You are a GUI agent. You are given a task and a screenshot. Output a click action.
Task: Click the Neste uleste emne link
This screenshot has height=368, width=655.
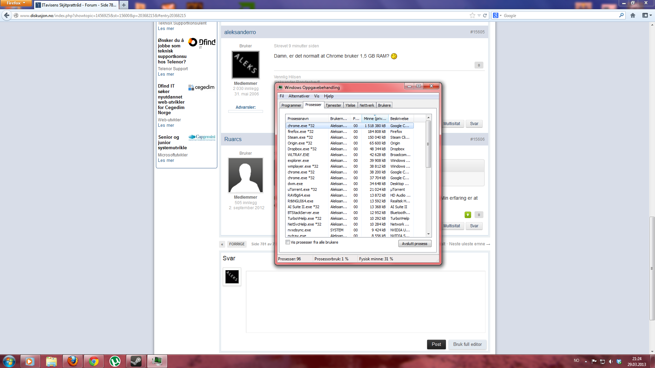coord(469,244)
